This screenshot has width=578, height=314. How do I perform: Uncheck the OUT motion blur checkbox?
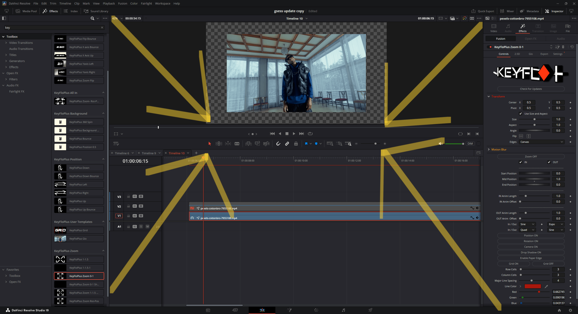(549, 162)
